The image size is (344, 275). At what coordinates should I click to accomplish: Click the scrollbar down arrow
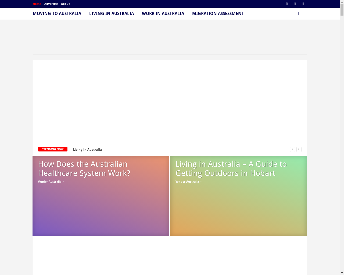[x=342, y=273]
